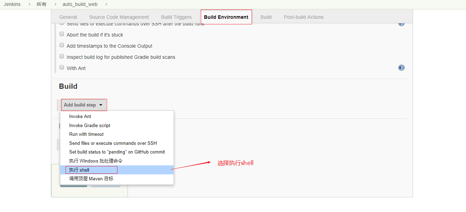The width and height of the screenshot is (466, 212).
Task: Open the auto_build_web breadcrumb link
Action: coord(80,4)
